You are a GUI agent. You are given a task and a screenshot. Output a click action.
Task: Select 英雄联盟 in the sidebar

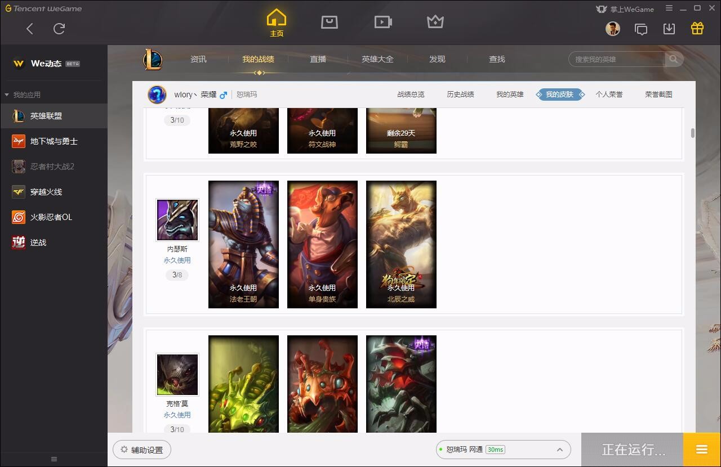[x=54, y=116]
